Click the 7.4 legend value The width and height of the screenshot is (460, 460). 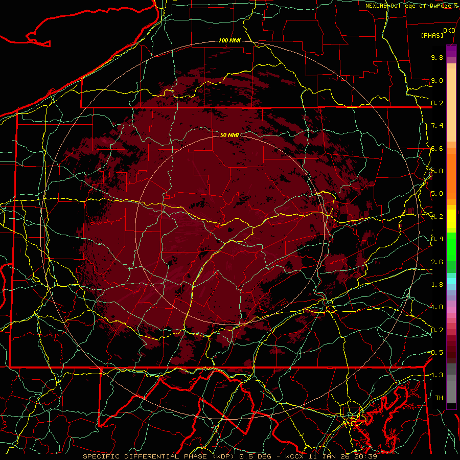[437, 126]
